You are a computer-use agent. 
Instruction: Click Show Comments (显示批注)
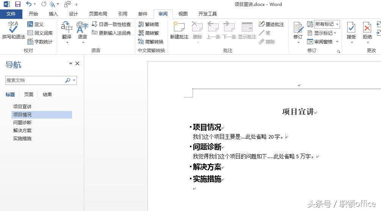pyautogui.click(x=247, y=31)
